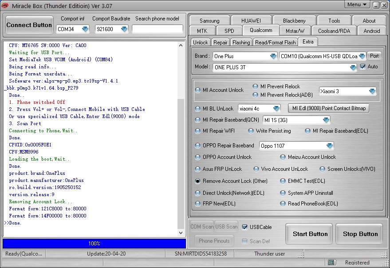
Task: Choose Asus FRP UnLock option
Action: 198,169
